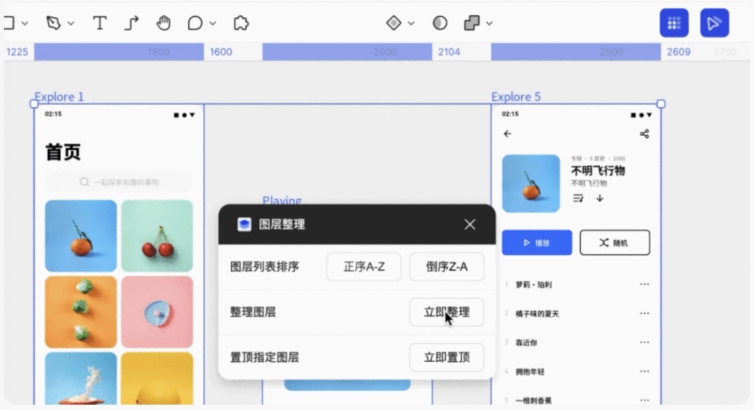Click the cherries image thumbnail
Screen dimensions: 754x410
[x=157, y=236]
